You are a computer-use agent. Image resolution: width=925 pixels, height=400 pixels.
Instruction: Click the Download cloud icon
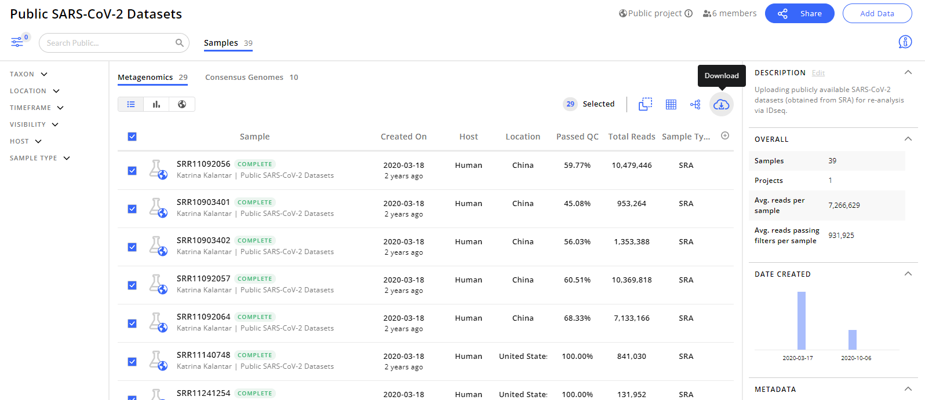pyautogui.click(x=722, y=105)
